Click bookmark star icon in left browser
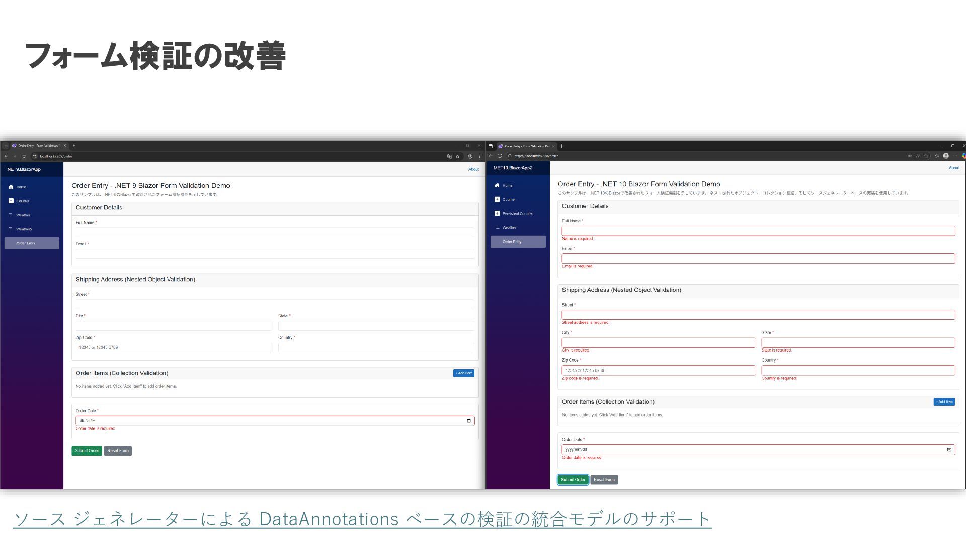Viewport: 966px width, 543px height. tap(458, 156)
